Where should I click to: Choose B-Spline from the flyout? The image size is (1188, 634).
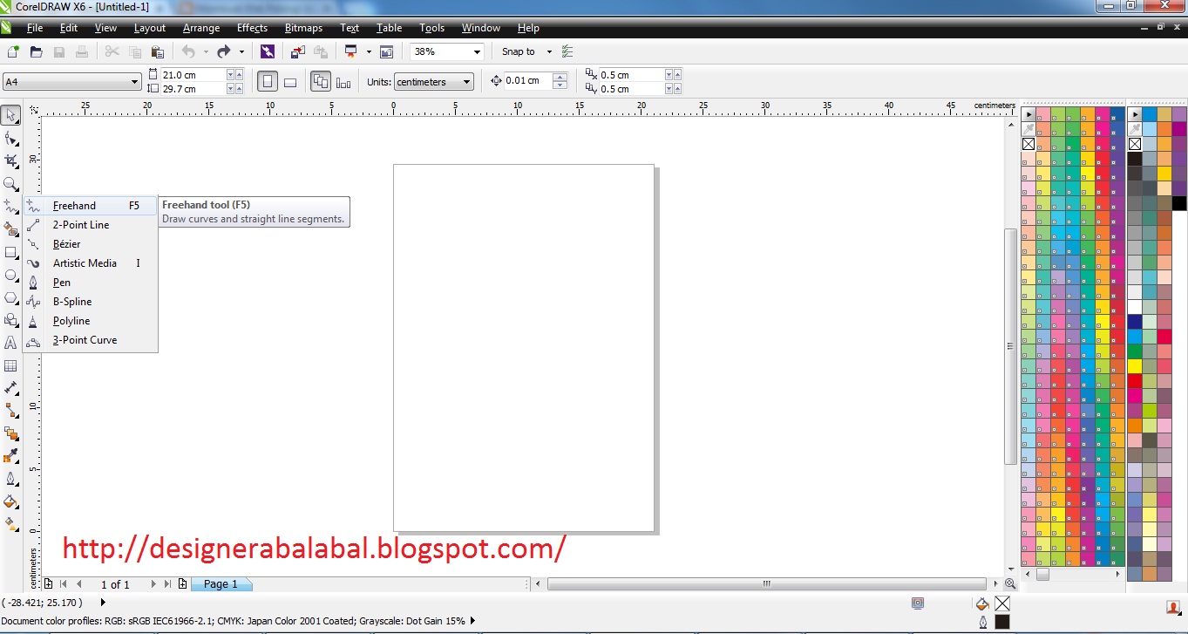(90, 302)
